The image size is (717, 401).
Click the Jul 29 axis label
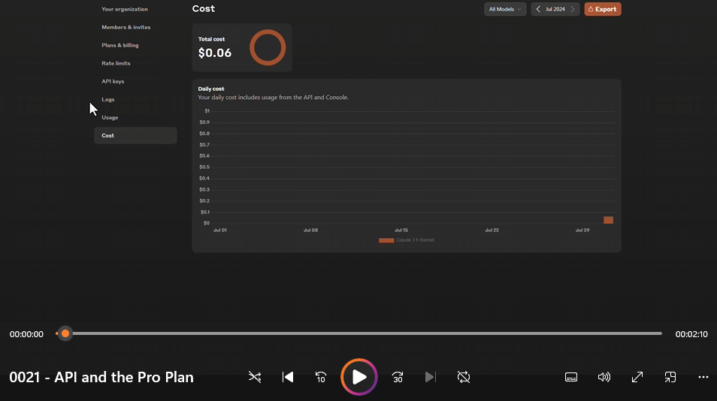pyautogui.click(x=582, y=231)
